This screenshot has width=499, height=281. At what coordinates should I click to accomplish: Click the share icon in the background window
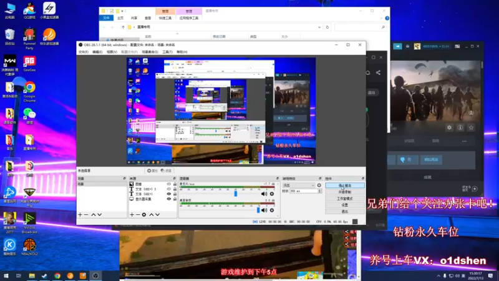(x=378, y=72)
